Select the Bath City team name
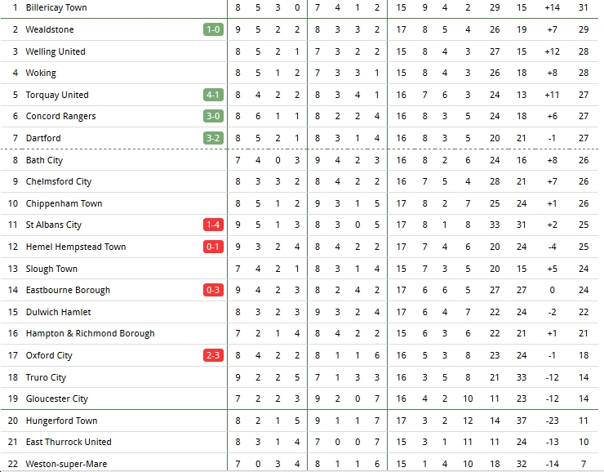Viewport: 604px width, 472px height. tap(44, 160)
